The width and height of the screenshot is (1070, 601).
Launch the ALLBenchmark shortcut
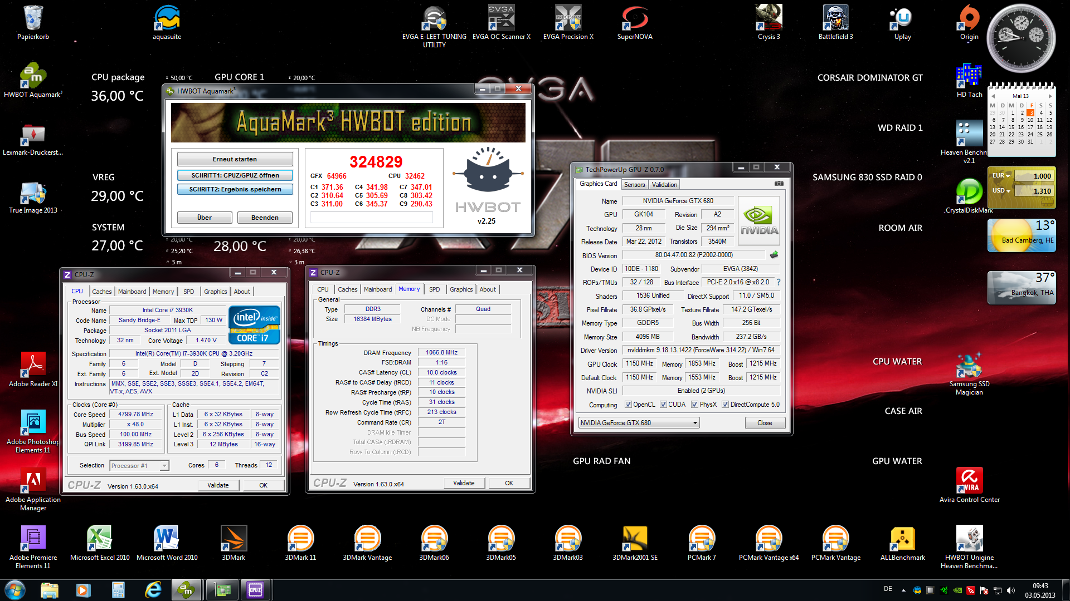coord(902,544)
